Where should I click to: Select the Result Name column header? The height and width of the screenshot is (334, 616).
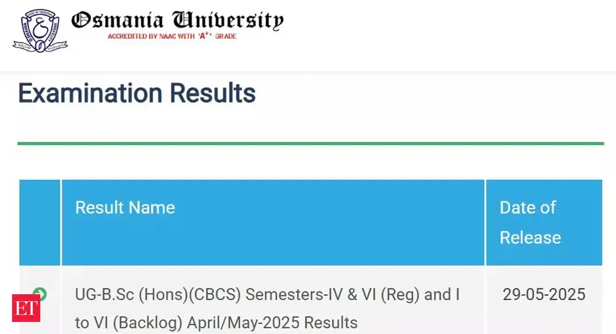click(125, 207)
